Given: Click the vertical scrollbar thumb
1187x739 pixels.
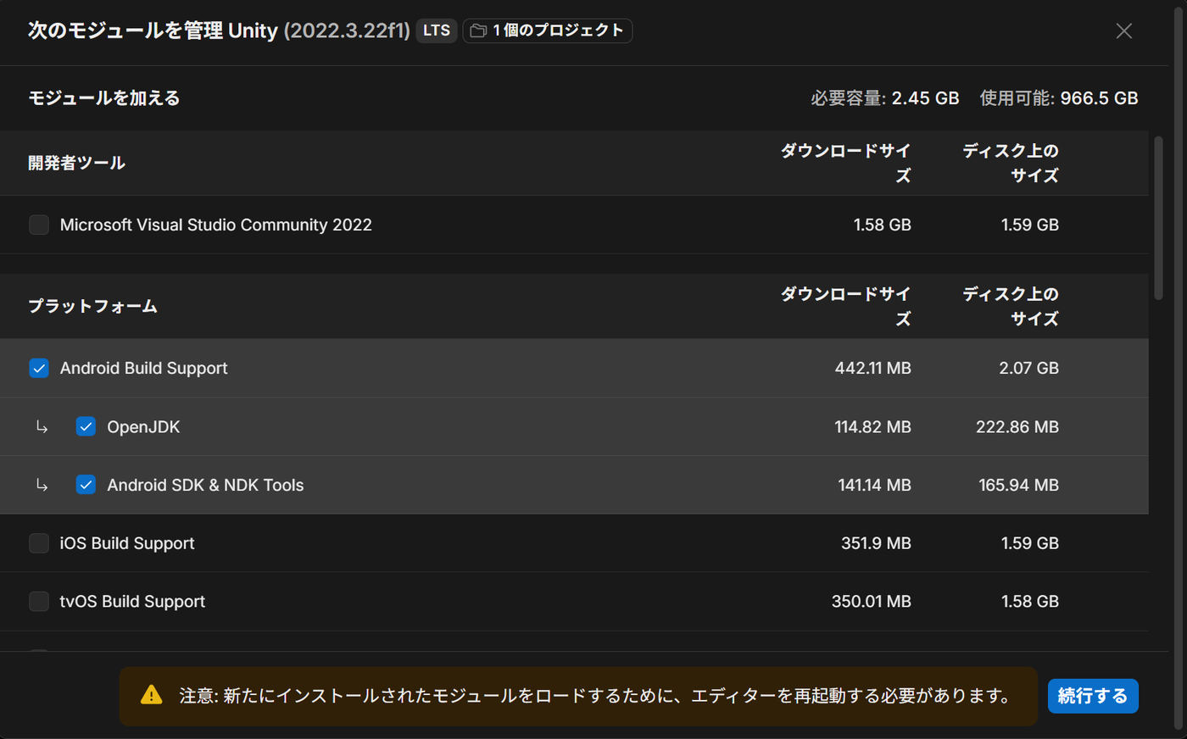Looking at the screenshot, I should 1158,218.
